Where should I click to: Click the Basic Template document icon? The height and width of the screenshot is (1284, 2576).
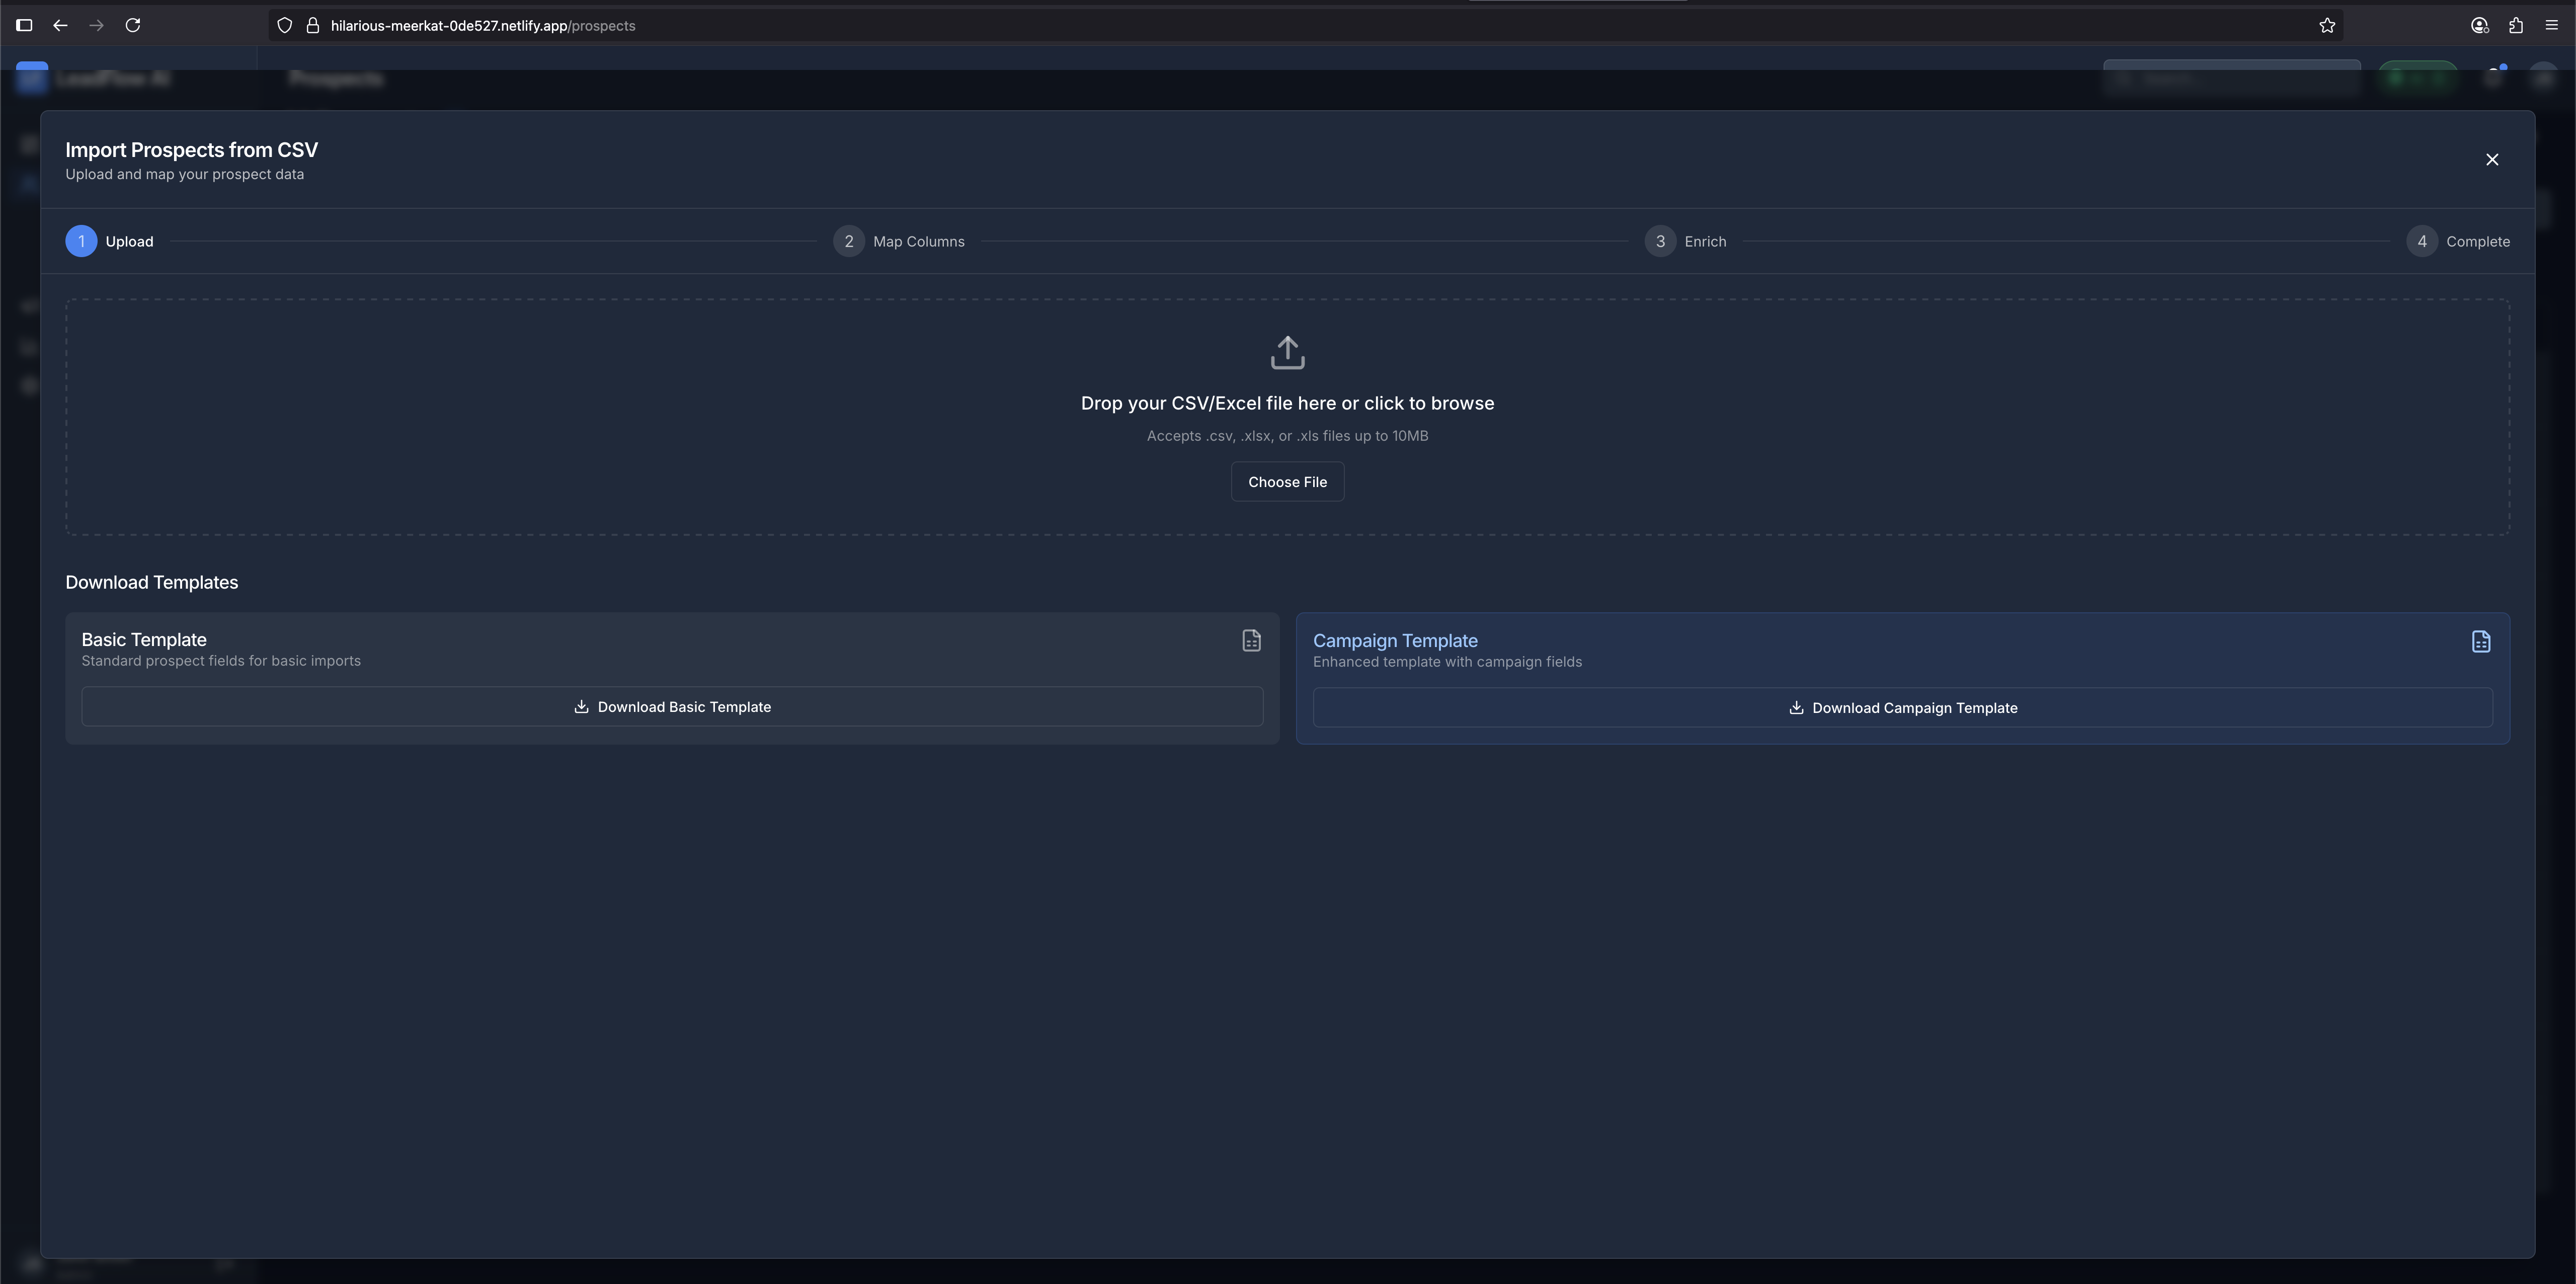click(x=1251, y=641)
